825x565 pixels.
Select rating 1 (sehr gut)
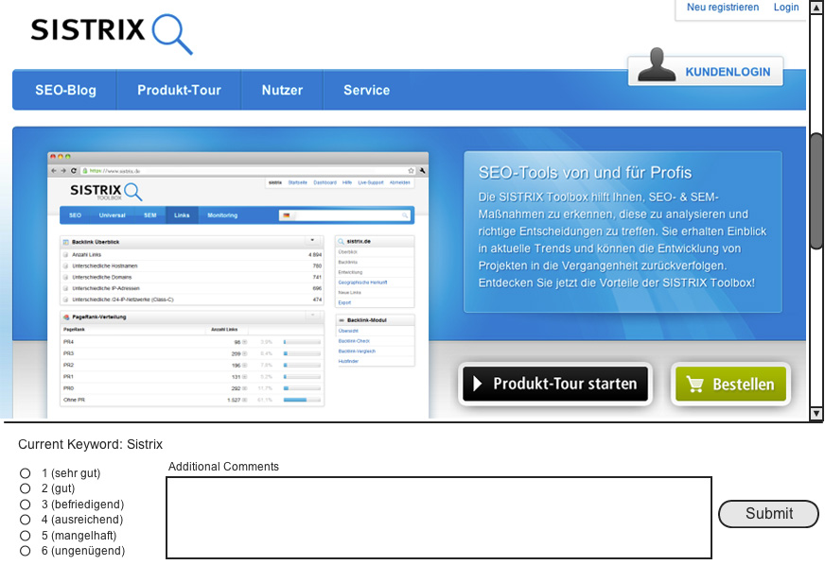pos(26,473)
